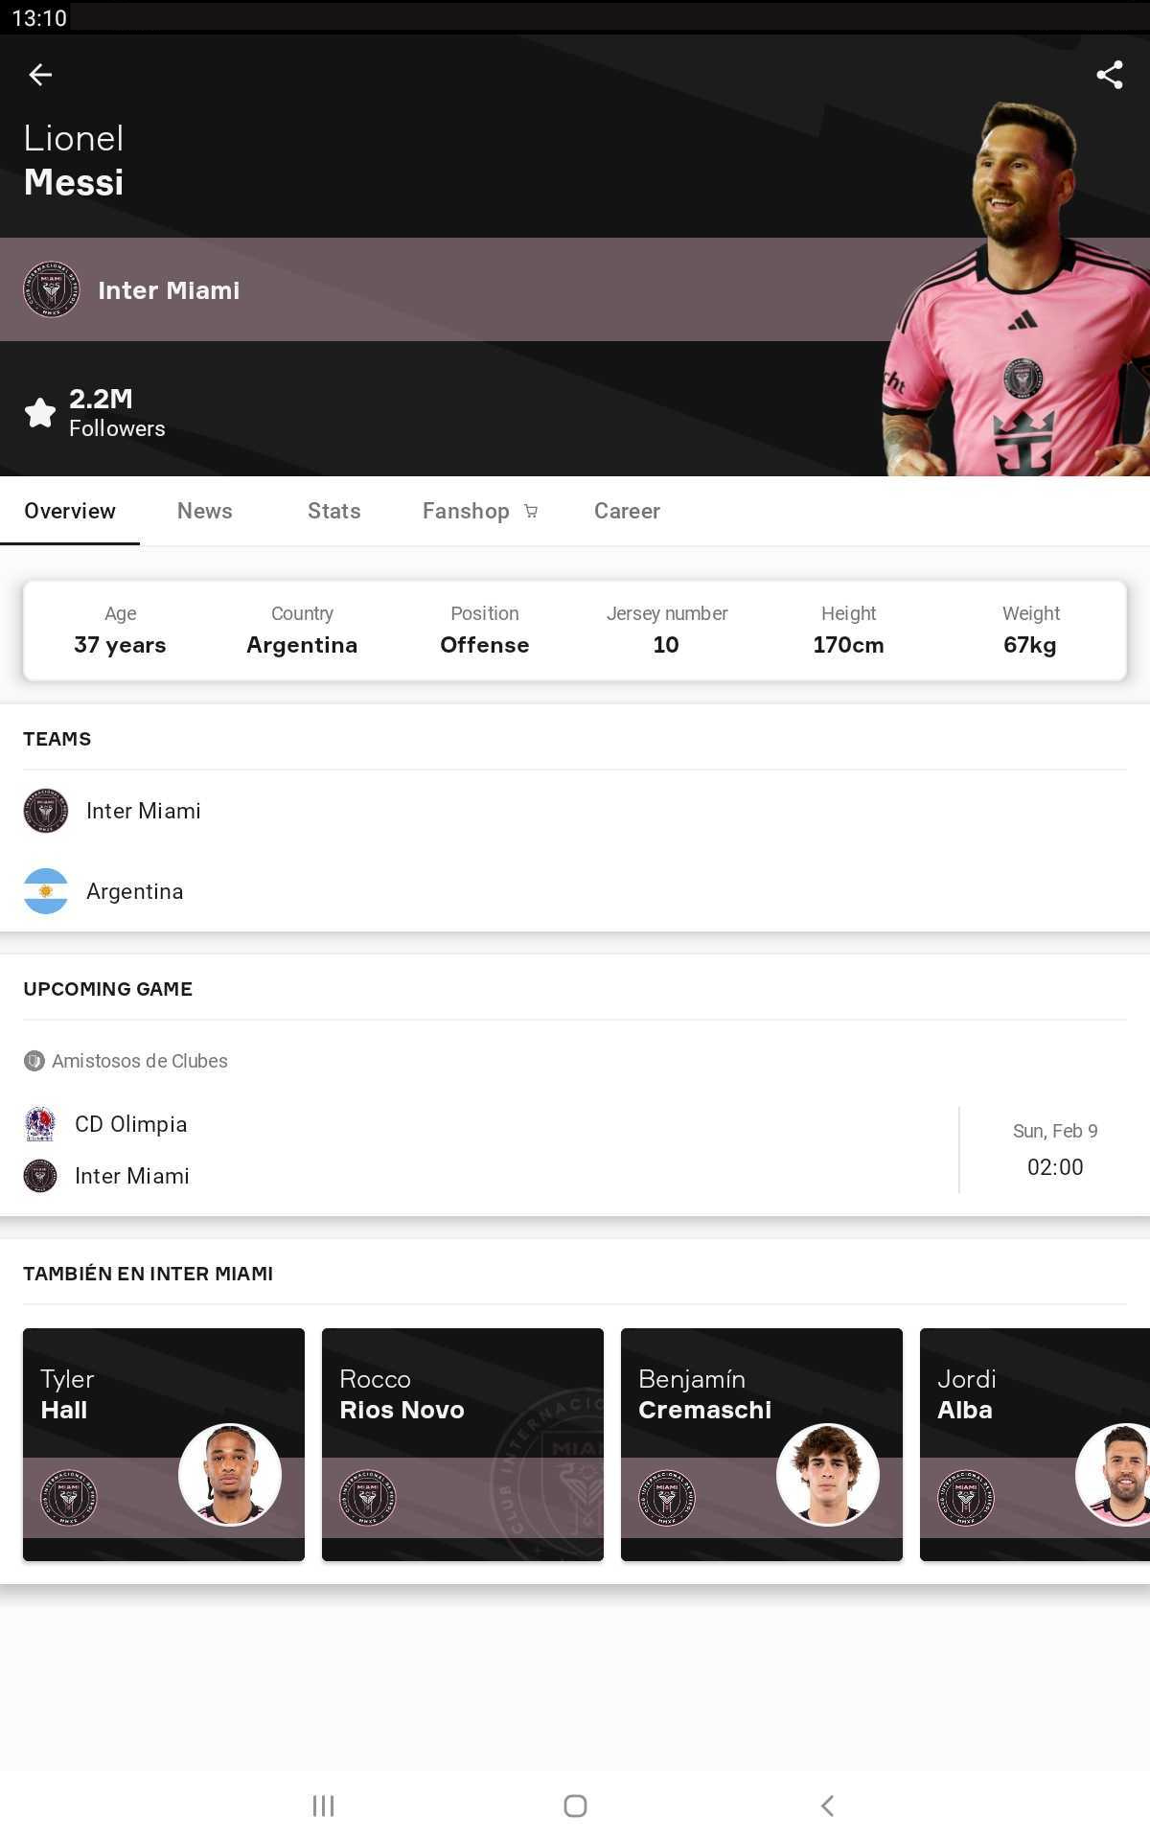Image resolution: width=1150 pixels, height=1840 pixels.
Task: Open the Career tab
Action: click(x=628, y=511)
